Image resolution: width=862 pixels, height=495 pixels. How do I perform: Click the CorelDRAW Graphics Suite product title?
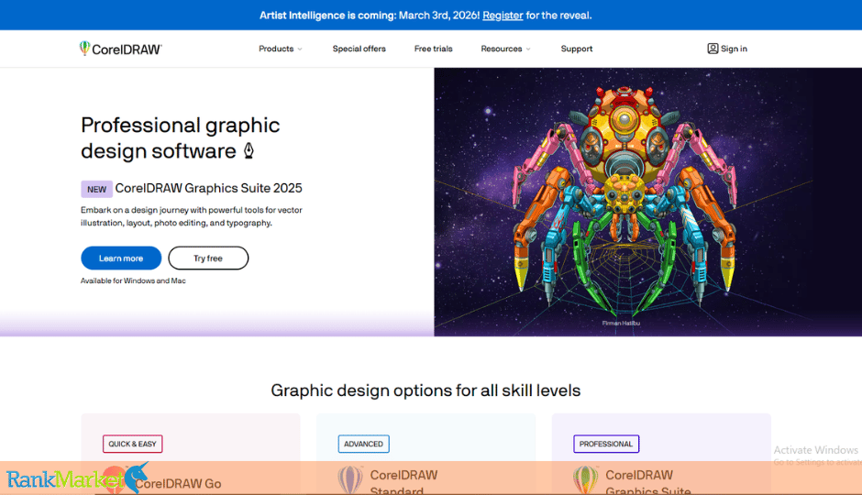pos(647,482)
